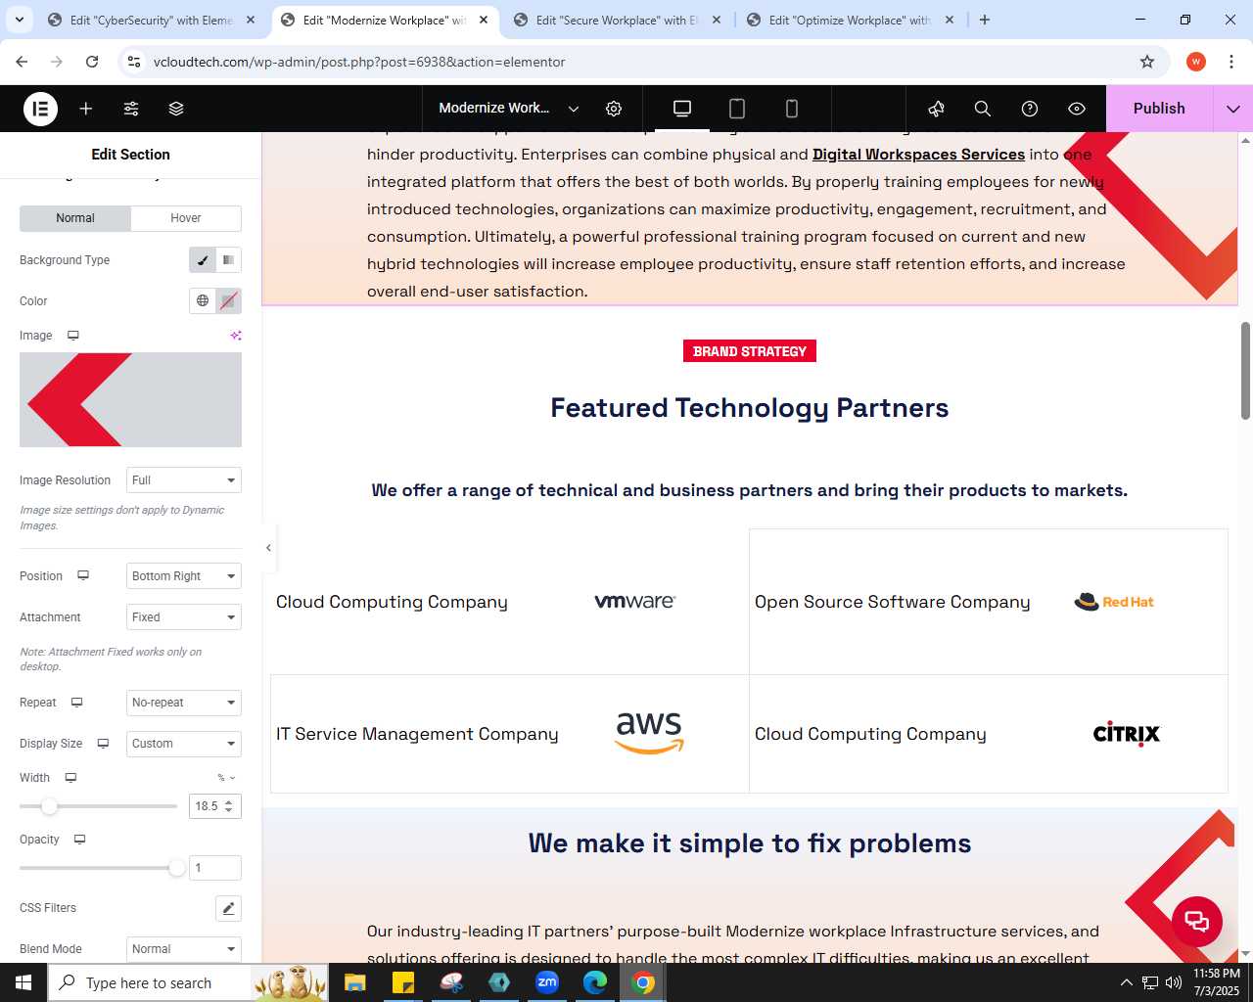Click the Add Element plus icon
Screen dimensions: 1253x1002
(x=86, y=109)
